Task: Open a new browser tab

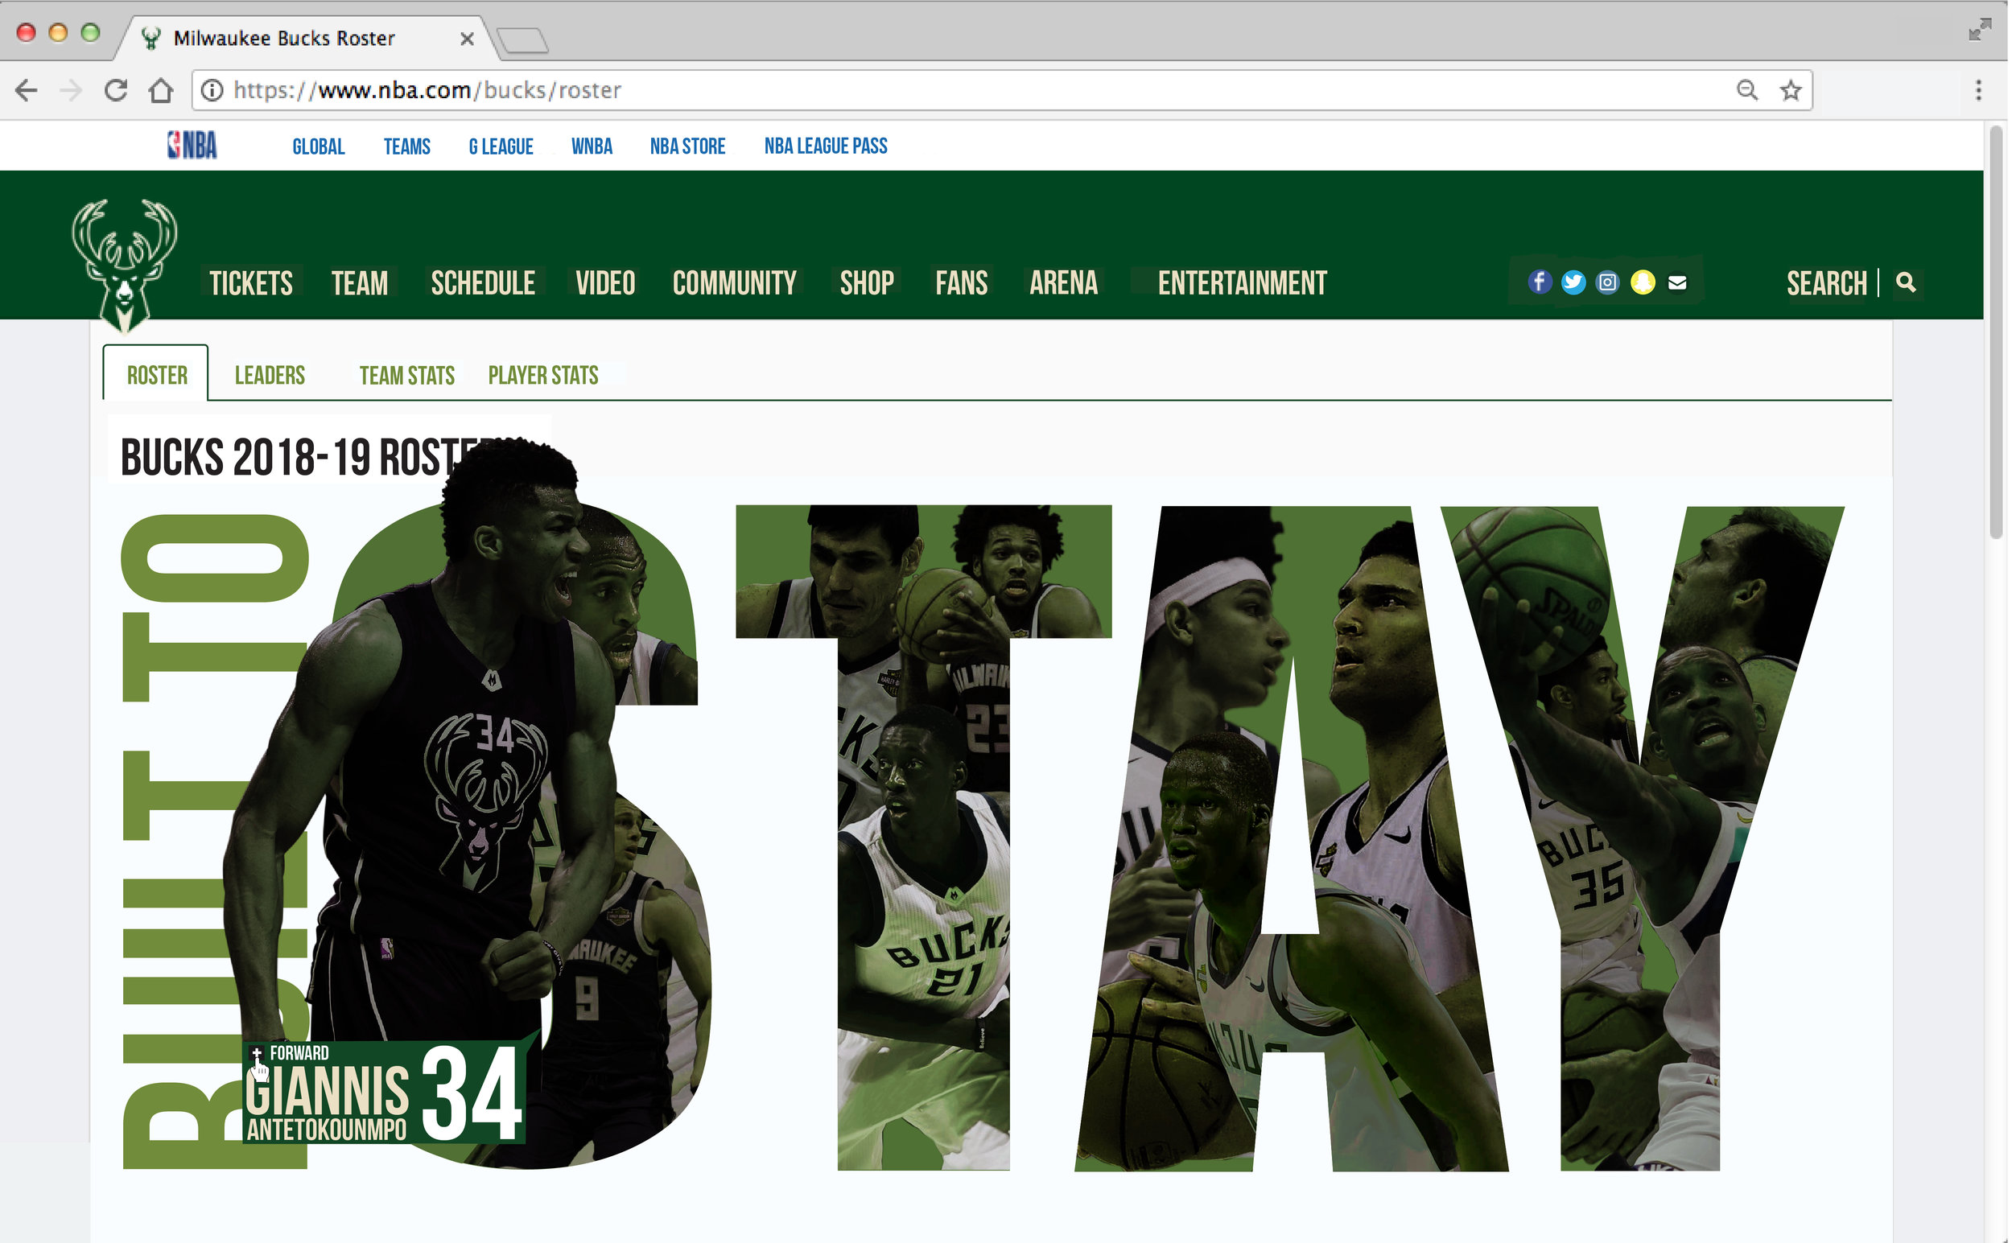Action: pos(523,39)
